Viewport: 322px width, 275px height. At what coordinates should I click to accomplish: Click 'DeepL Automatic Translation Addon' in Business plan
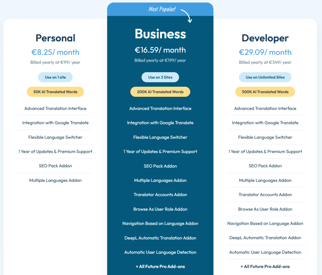(160, 238)
